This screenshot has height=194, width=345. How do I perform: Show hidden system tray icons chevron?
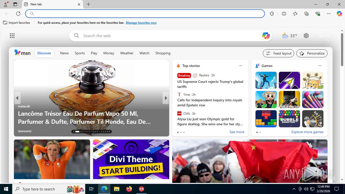[x=294, y=189]
